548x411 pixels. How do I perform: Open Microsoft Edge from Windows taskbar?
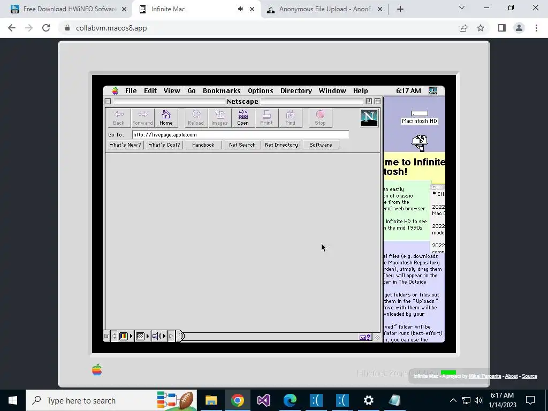(290, 400)
